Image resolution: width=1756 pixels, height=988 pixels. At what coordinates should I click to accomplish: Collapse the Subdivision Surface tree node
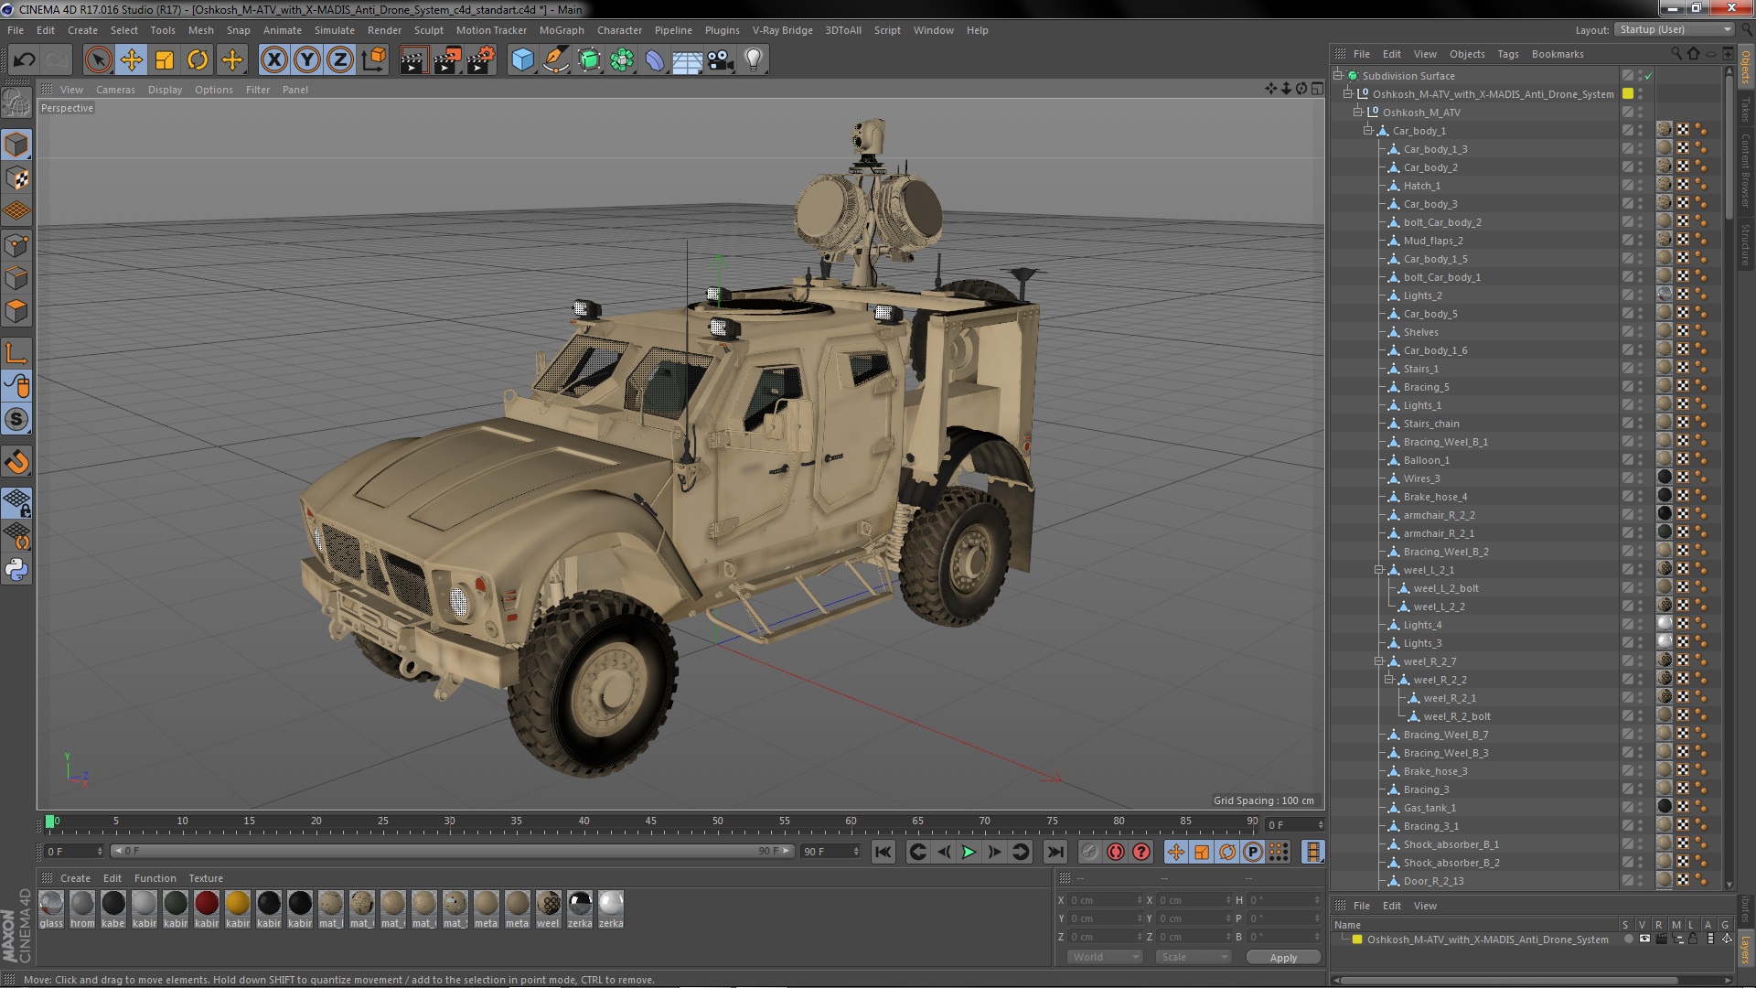pyautogui.click(x=1338, y=75)
